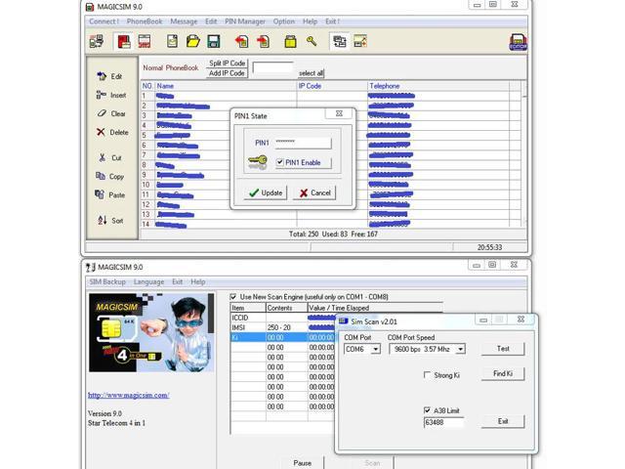Click the Cut scissors tool
The width and height of the screenshot is (625, 469).
[x=110, y=157]
